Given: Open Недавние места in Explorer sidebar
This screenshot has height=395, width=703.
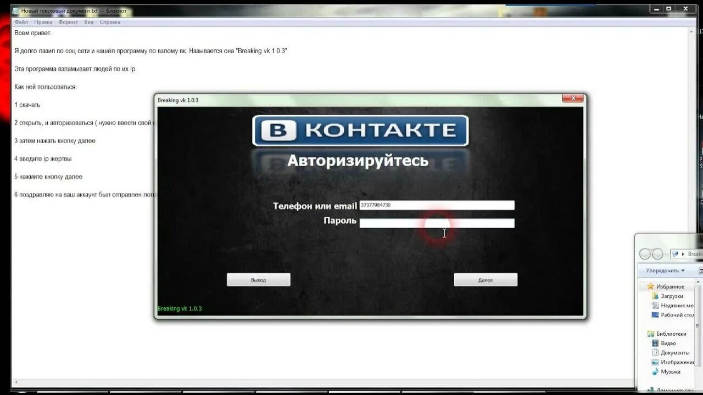Looking at the screenshot, I should (677, 306).
